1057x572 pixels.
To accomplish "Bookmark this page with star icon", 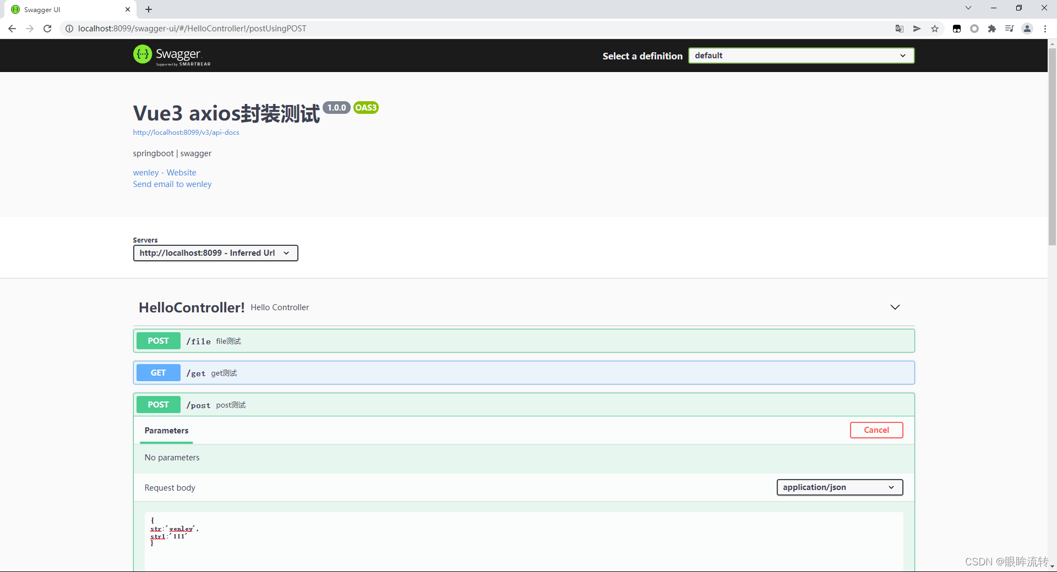I will pos(935,29).
